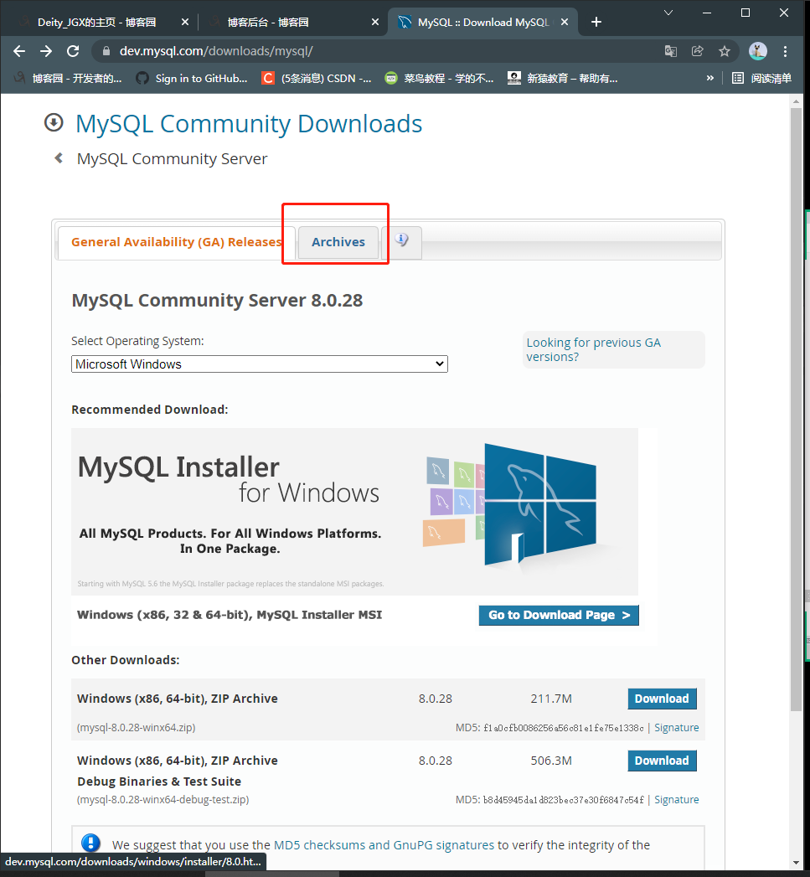Click Looking for previous GA versions link
Viewport: 810px width, 877px height.
point(594,349)
